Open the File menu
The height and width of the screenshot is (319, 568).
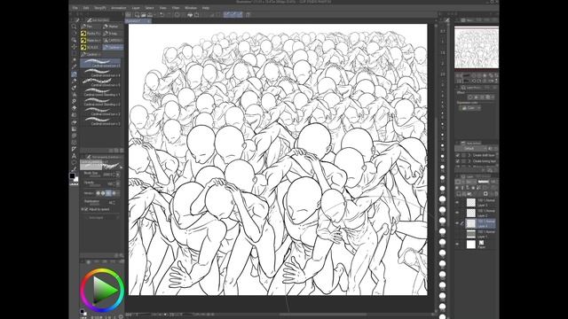pos(75,8)
